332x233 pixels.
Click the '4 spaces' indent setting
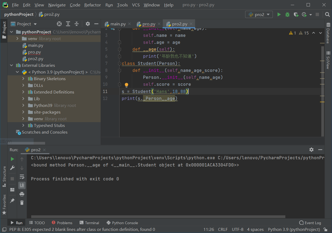pos(255,229)
